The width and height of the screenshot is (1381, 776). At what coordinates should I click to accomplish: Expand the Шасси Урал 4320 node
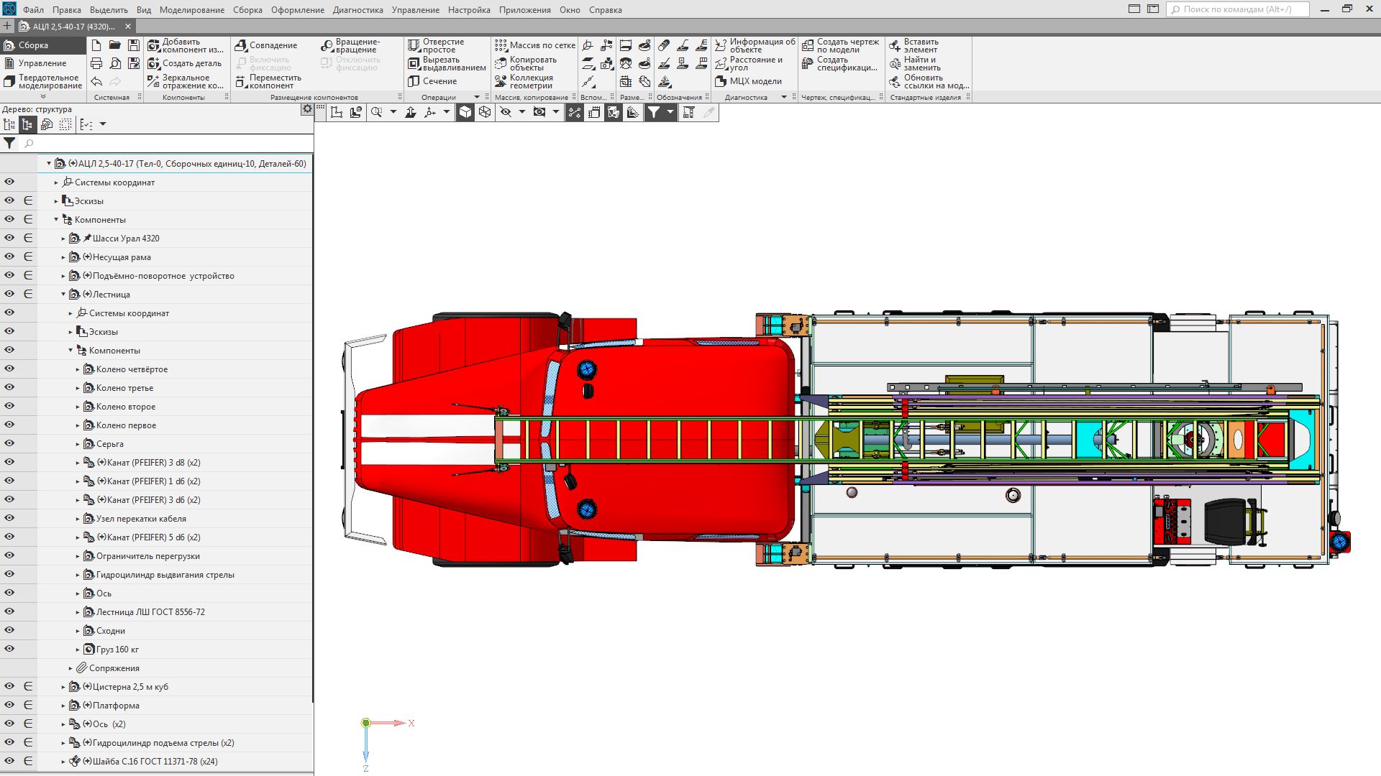click(63, 239)
